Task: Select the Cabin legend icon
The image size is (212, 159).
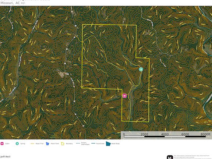Action: 2,144
